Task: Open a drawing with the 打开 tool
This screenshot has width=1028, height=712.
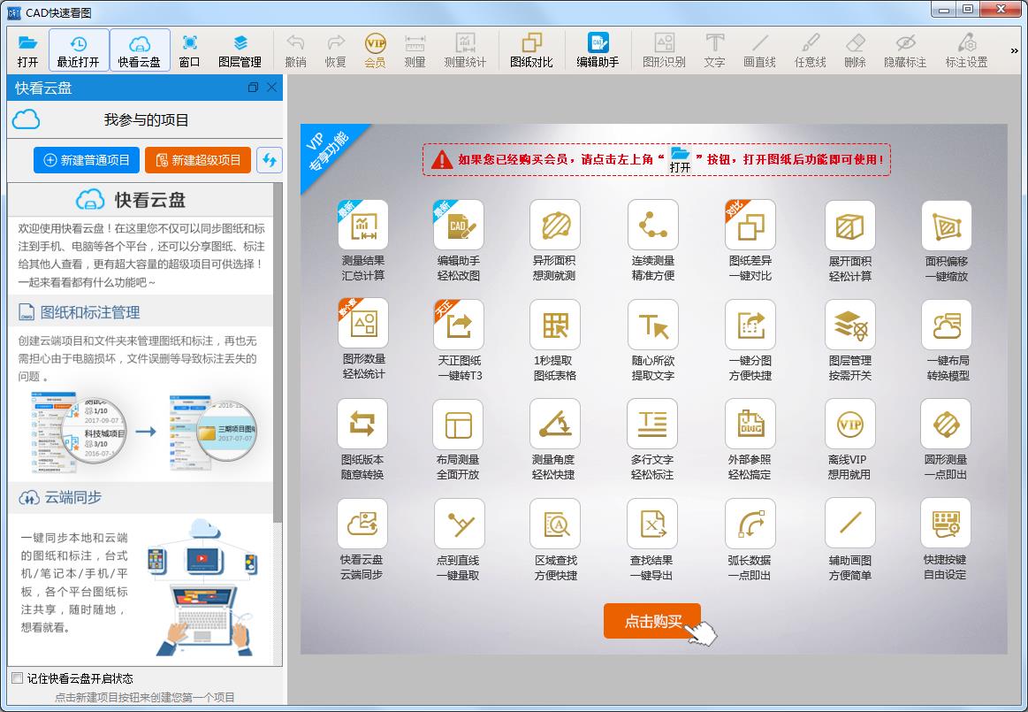Action: 27,49
